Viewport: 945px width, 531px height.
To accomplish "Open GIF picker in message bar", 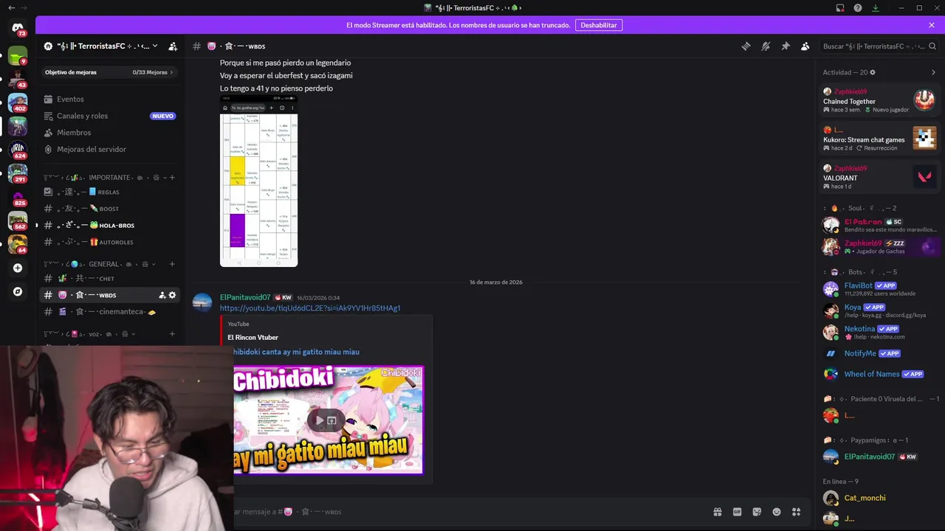I will point(737,512).
